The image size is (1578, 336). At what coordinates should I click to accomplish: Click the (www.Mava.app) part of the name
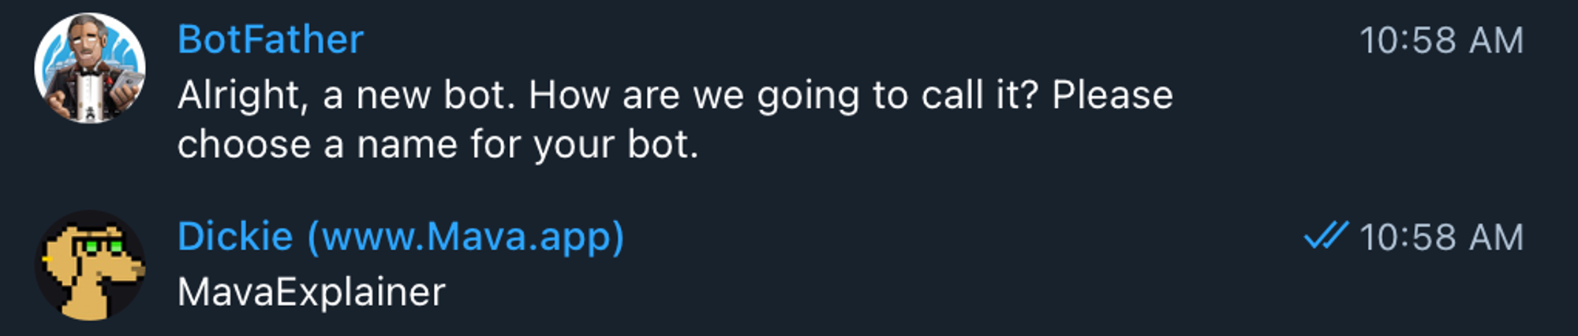[x=466, y=237]
